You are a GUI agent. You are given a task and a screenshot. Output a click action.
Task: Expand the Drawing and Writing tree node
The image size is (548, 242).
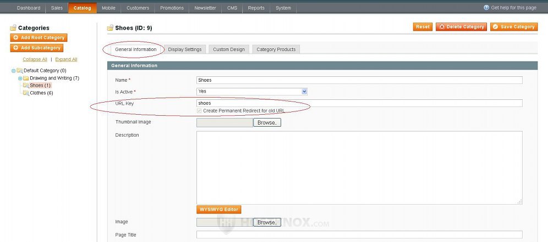pos(20,78)
